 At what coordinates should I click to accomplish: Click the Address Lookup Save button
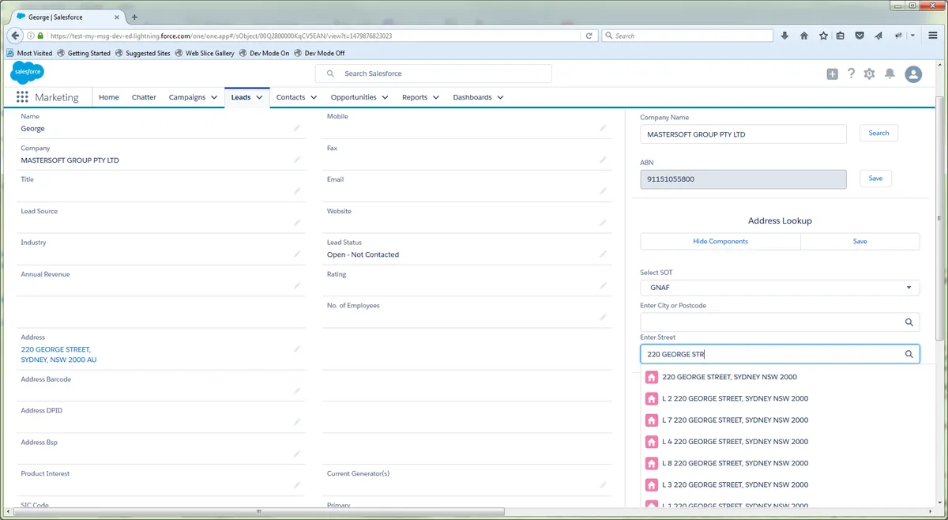pyautogui.click(x=860, y=241)
